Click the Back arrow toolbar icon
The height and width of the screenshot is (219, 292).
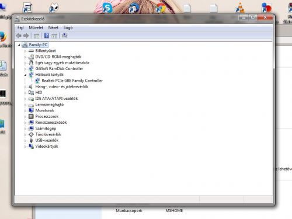pos(19,36)
